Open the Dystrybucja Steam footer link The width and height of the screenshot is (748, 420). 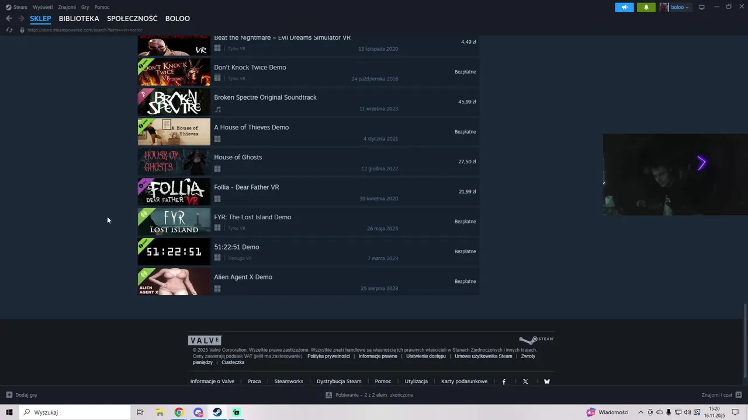(339, 381)
